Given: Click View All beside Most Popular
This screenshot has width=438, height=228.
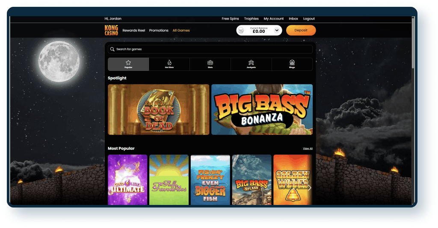Looking at the screenshot, I should (308, 149).
